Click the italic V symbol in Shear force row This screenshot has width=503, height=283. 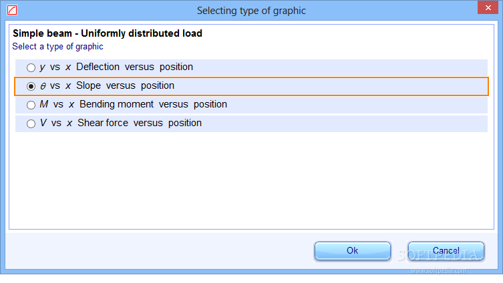click(43, 123)
